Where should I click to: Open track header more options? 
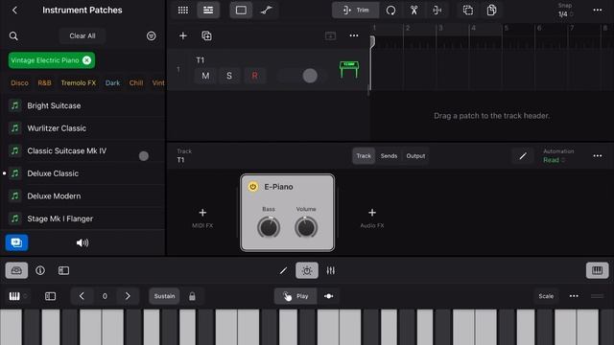pos(354,36)
